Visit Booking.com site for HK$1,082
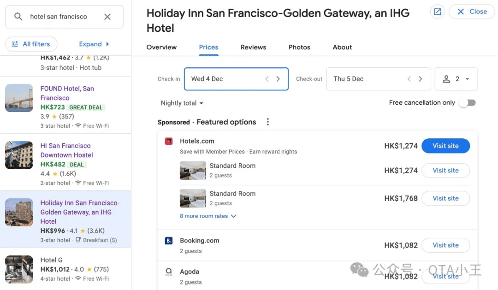The height and width of the screenshot is (290, 498). (x=445, y=245)
